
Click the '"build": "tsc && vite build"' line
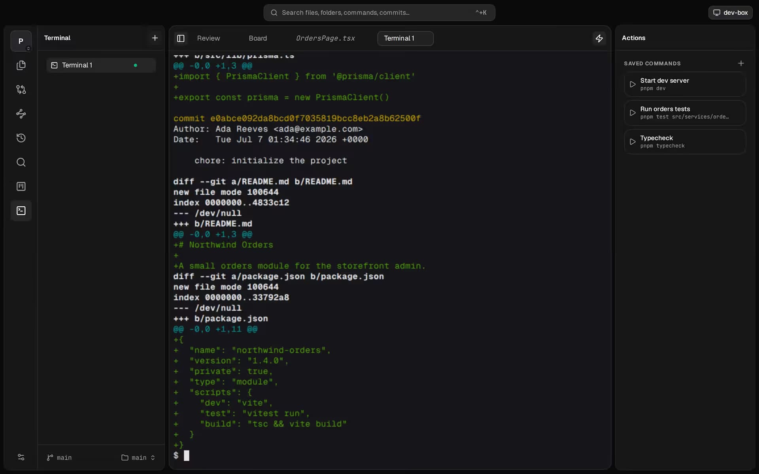pos(273,424)
